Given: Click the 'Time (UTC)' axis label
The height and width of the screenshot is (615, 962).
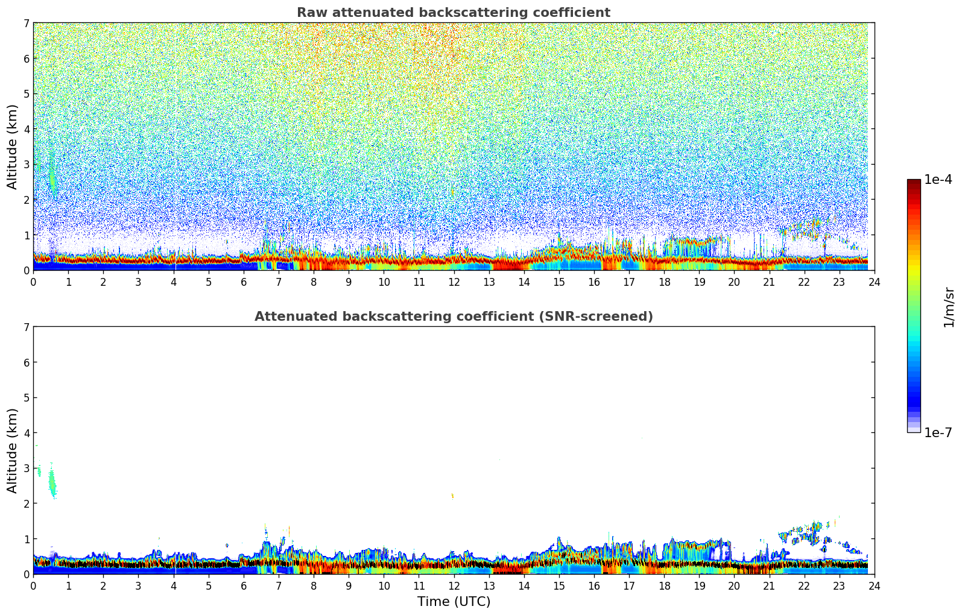Looking at the screenshot, I should pyautogui.click(x=454, y=602).
